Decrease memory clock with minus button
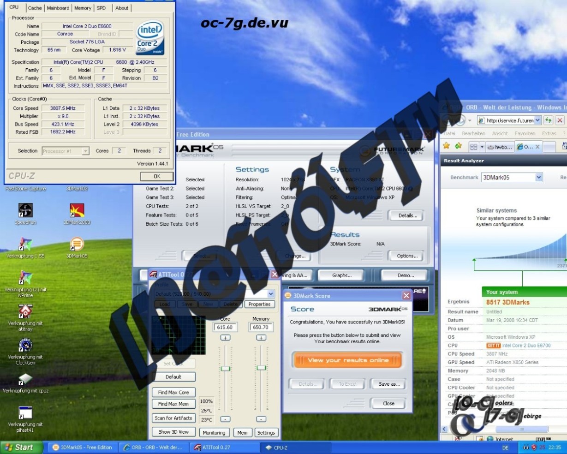The height and width of the screenshot is (454, 567). pyautogui.click(x=261, y=419)
